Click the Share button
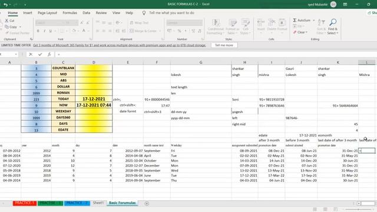 [x=372, y=13]
